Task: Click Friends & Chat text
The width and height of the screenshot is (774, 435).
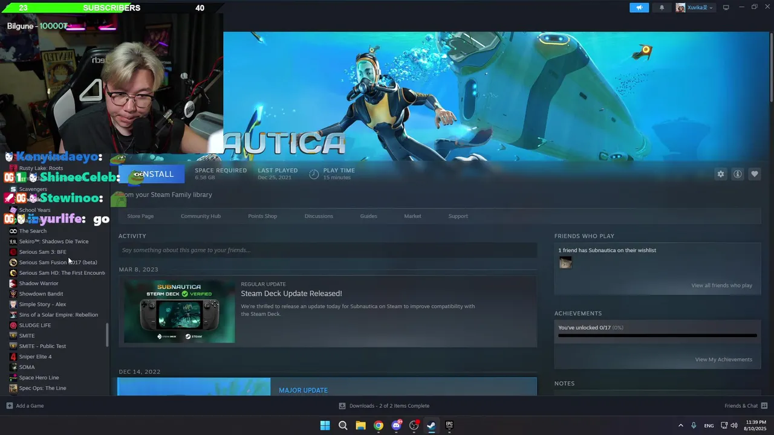Action: tap(741, 405)
